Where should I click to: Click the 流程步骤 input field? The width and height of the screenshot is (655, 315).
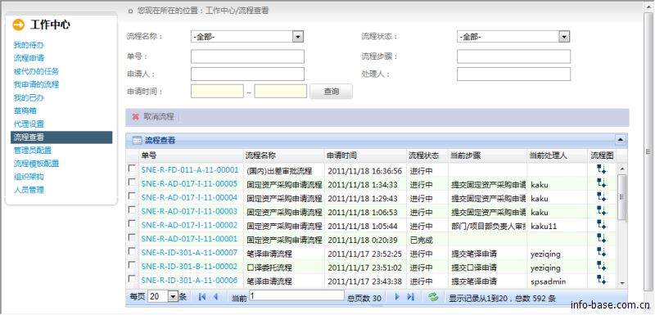pyautogui.click(x=514, y=56)
